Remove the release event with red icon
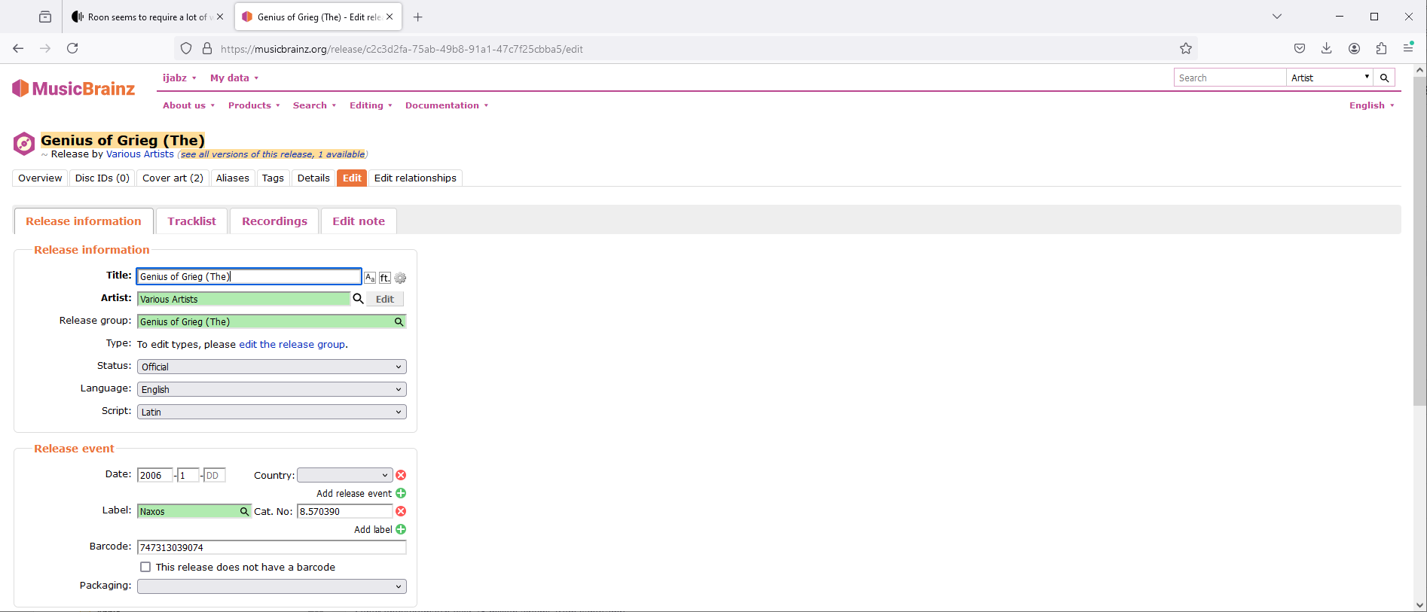This screenshot has height=612, width=1427. click(401, 475)
